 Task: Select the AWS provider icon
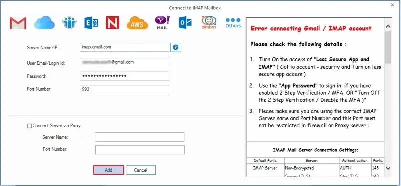[137, 23]
